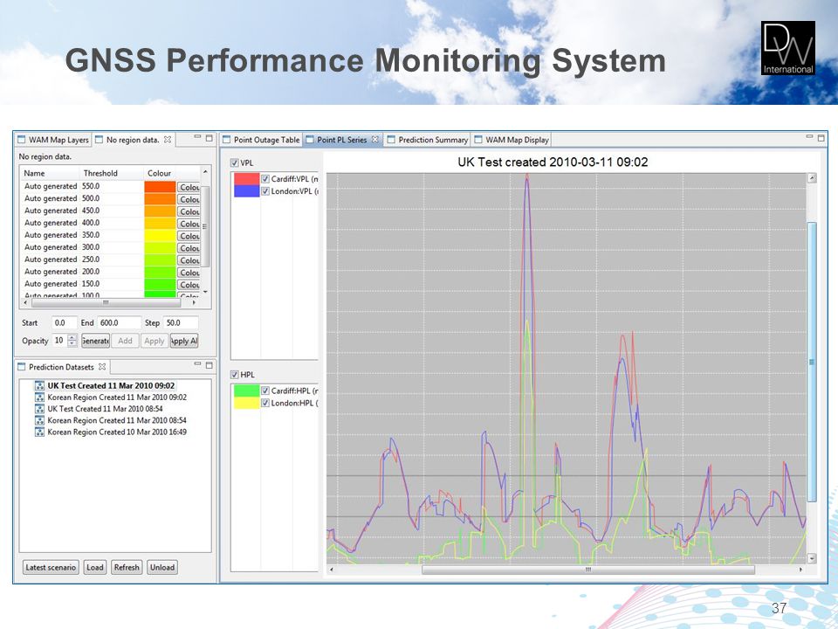Uncheck the Cardiff:HPL series checkbox
This screenshot has width=838, height=629.
point(265,391)
